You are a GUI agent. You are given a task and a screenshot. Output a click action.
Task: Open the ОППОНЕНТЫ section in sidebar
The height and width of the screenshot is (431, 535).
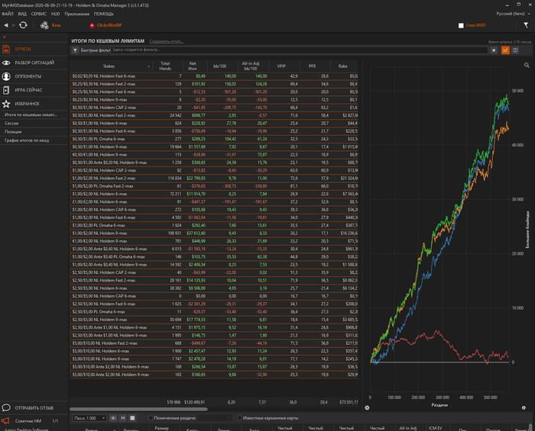point(28,76)
